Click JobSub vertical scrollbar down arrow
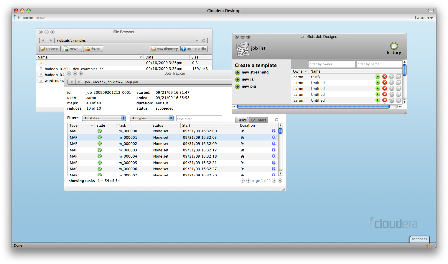 tap(404, 102)
